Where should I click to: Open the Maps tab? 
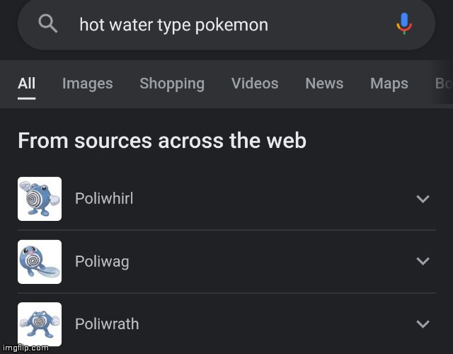(x=389, y=84)
